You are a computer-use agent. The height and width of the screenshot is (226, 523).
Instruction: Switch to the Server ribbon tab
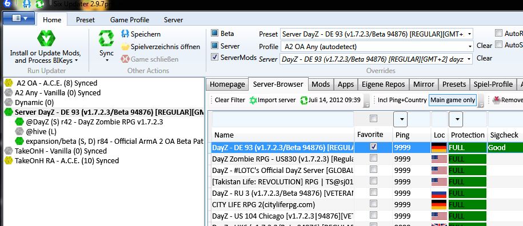pyautogui.click(x=173, y=20)
